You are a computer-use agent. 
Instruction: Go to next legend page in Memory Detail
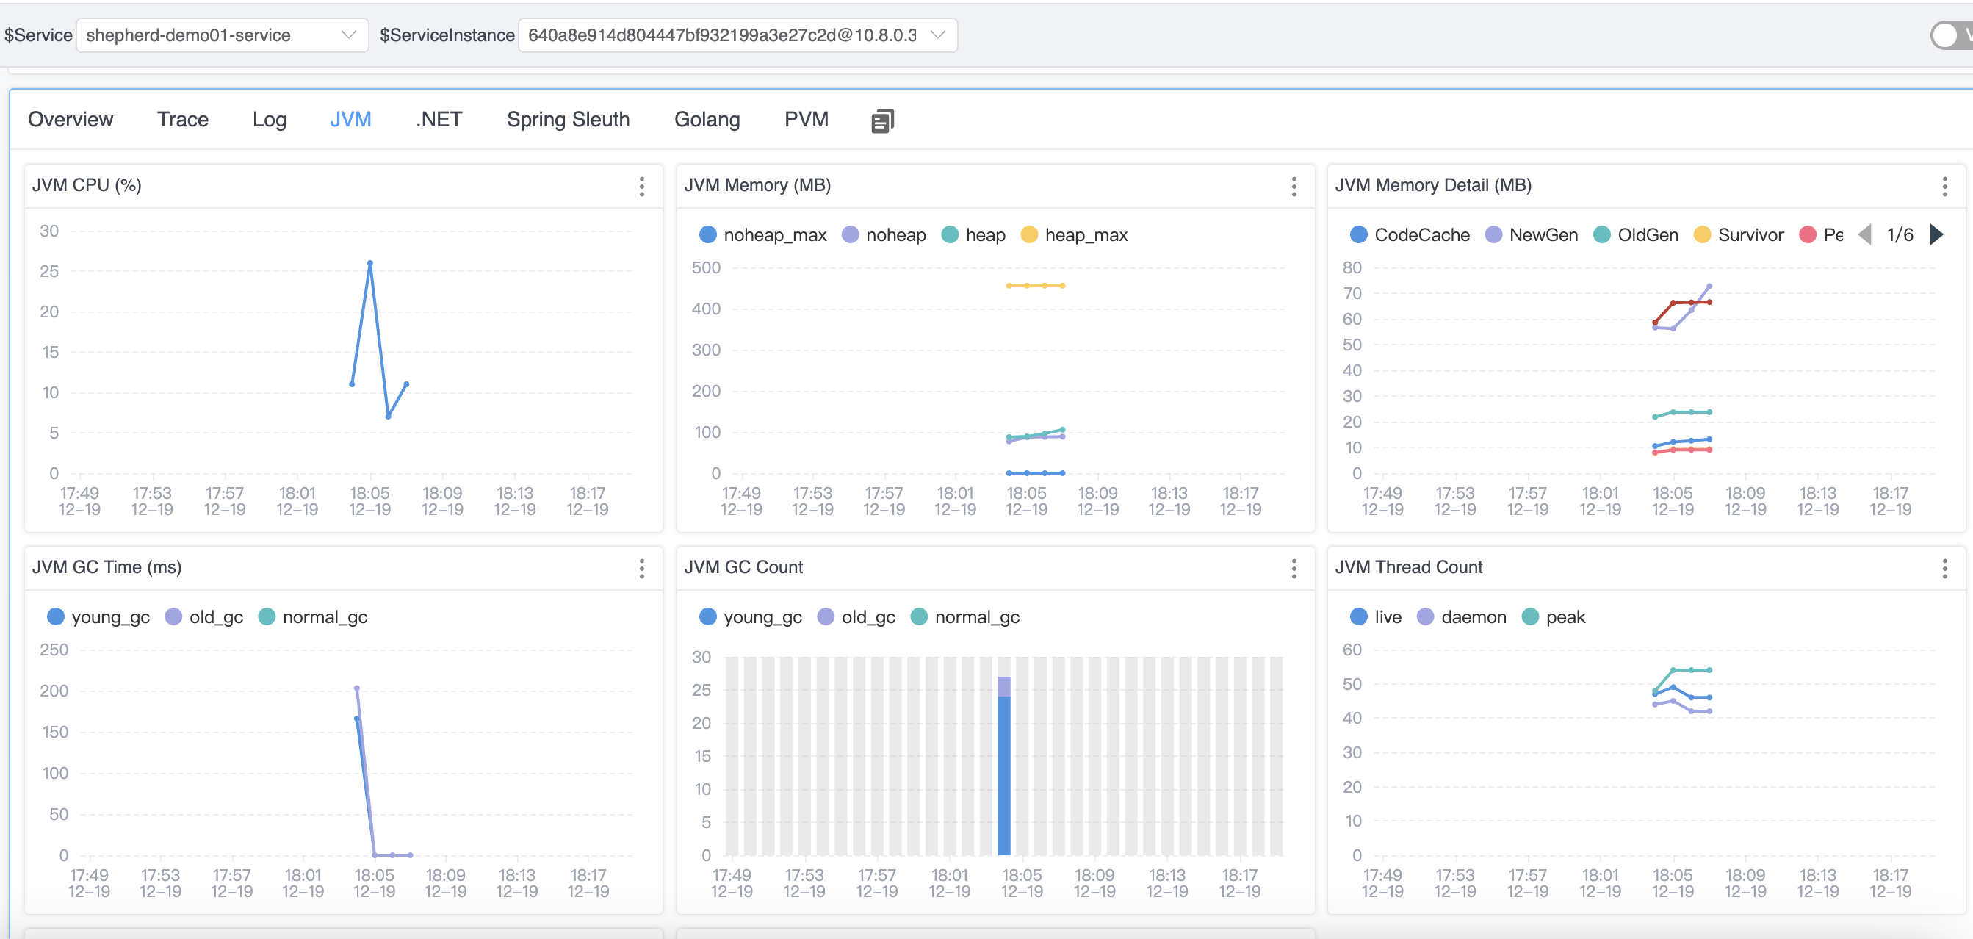[1937, 234]
